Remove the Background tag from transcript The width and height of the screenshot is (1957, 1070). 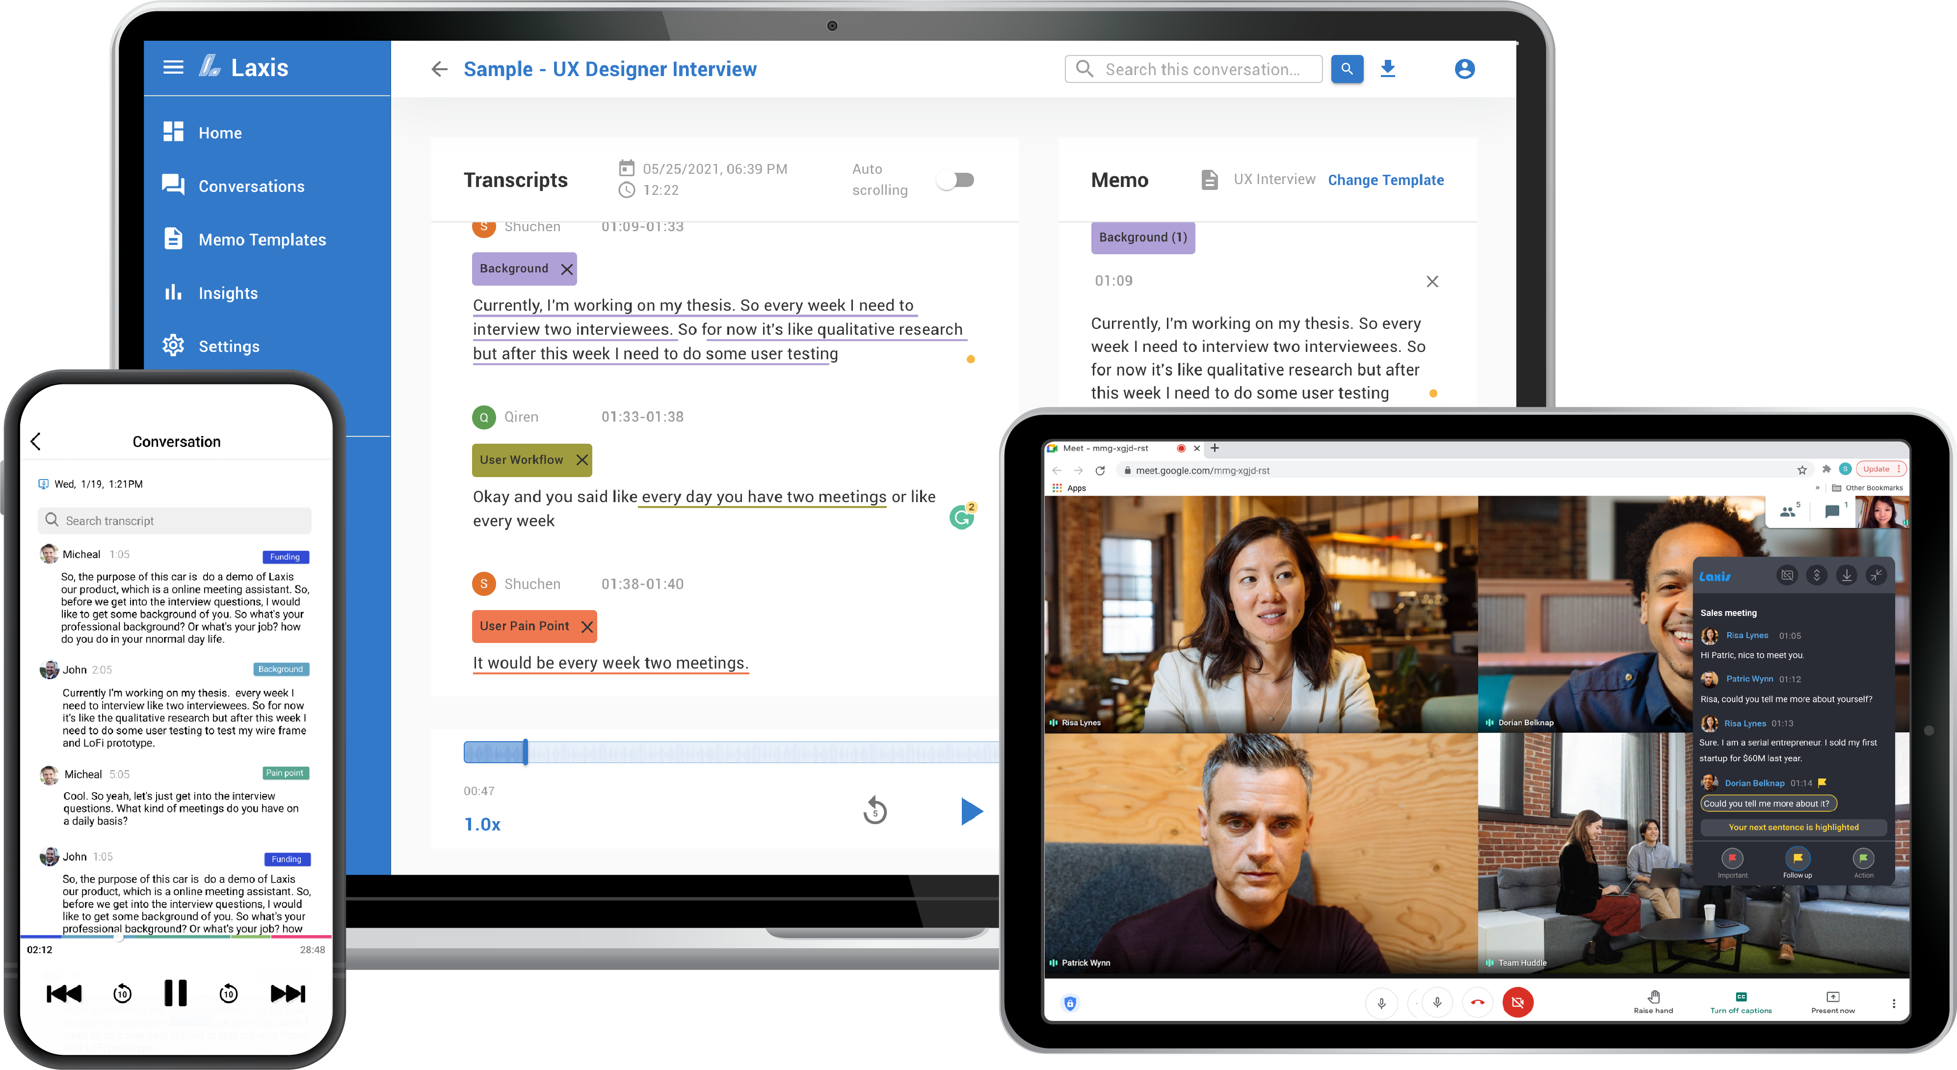[x=567, y=269]
